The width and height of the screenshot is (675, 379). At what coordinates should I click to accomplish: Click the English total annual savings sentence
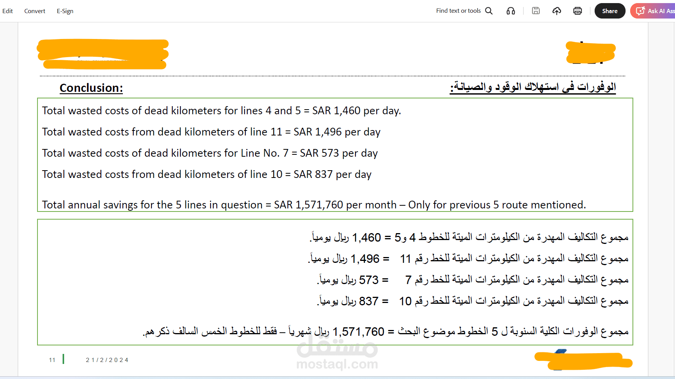click(314, 205)
